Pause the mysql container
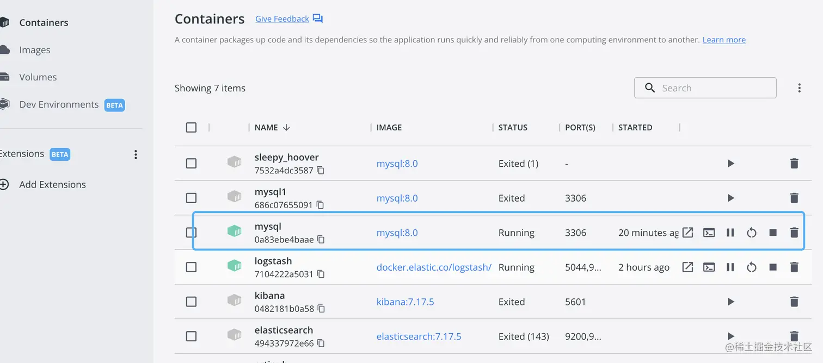 tap(730, 233)
